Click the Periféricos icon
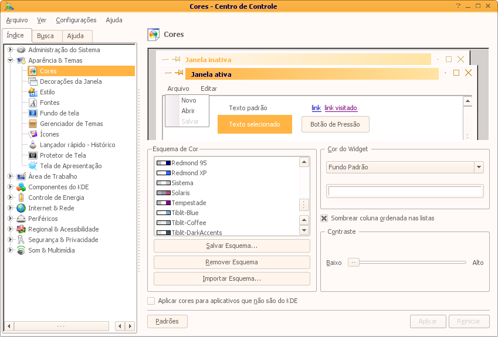Screen dimensions: 498x337 [x=21, y=219]
